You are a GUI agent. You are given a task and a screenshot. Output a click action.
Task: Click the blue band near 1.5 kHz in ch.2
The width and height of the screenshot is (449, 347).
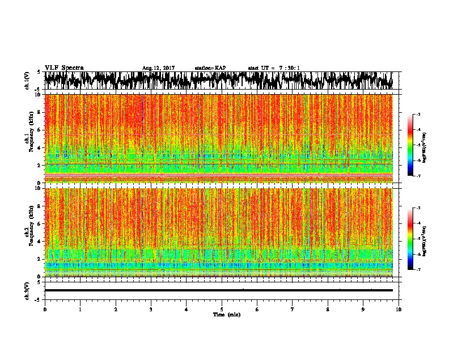(219, 265)
